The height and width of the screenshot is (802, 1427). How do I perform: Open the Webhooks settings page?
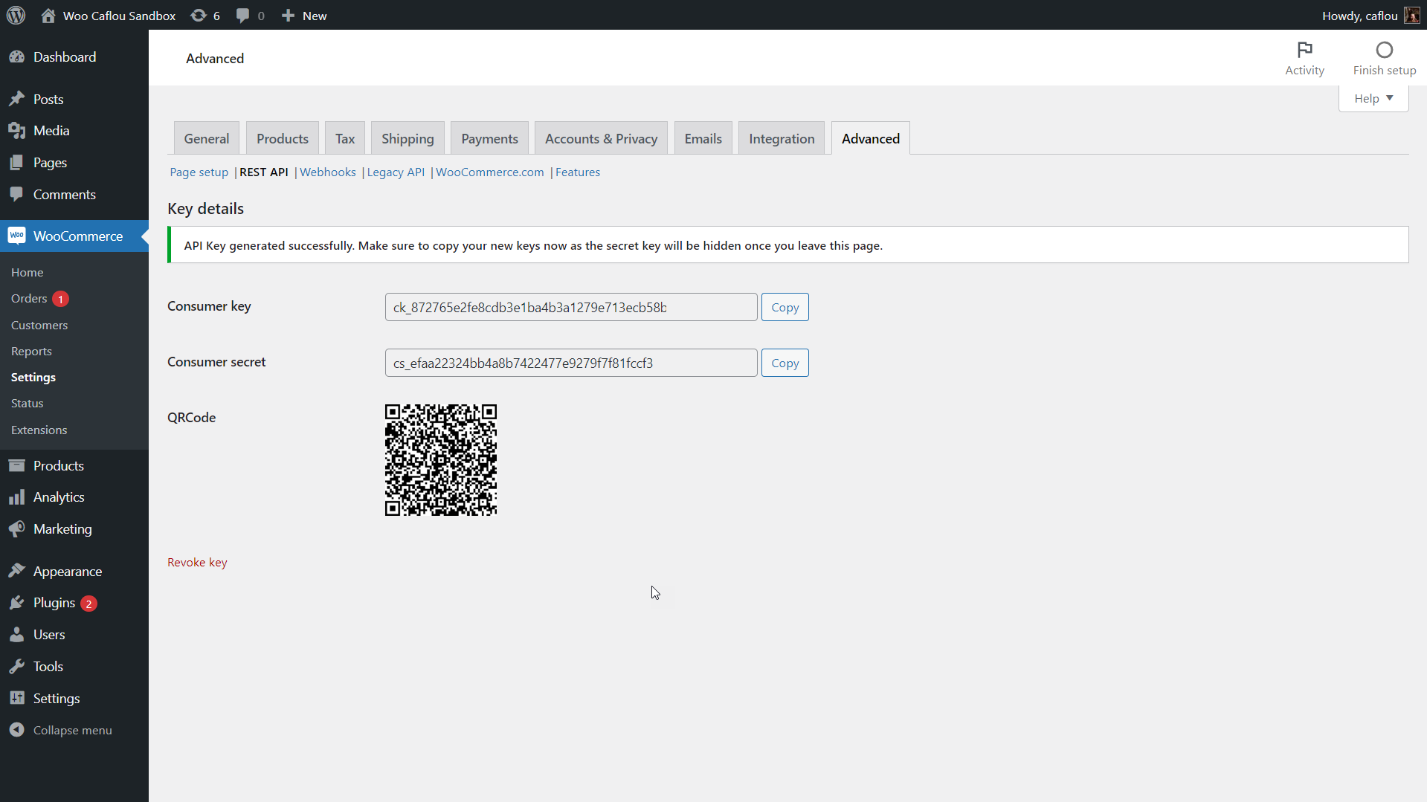coord(327,172)
